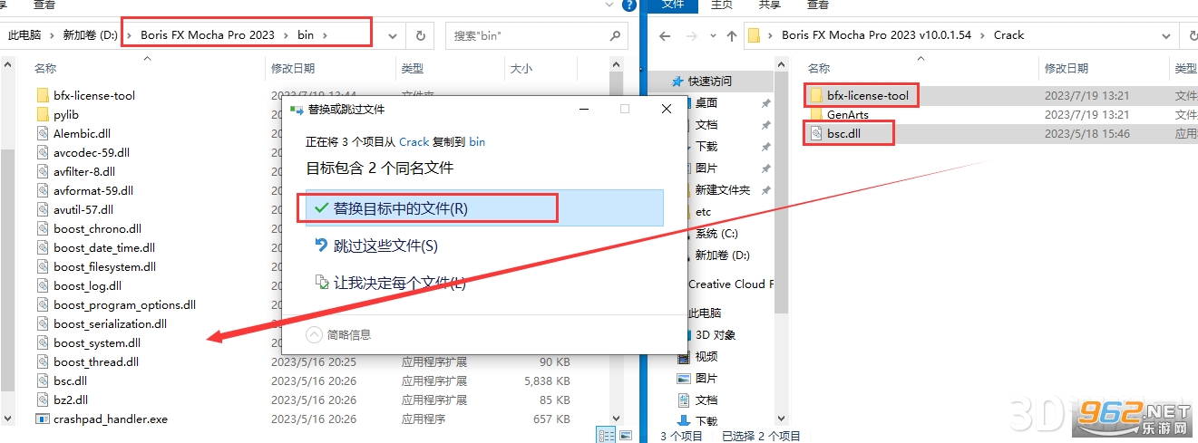Click the folder icon in Crack address bar
Screen dimensions: 1198x443
click(753, 35)
